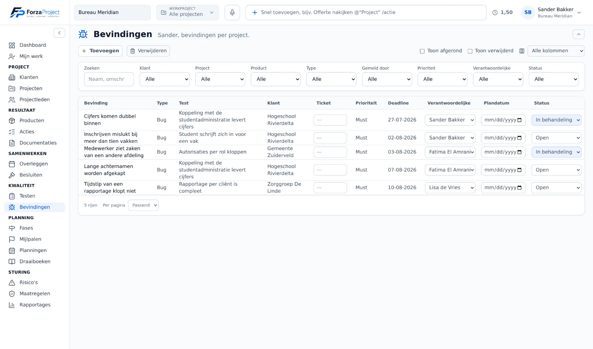Go to Mijlpalen in the sidebar
Image resolution: width=593 pixels, height=349 pixels.
click(x=35, y=239)
